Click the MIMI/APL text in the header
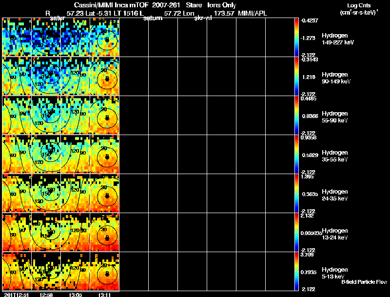The height and width of the screenshot is (297, 390). tap(252, 13)
